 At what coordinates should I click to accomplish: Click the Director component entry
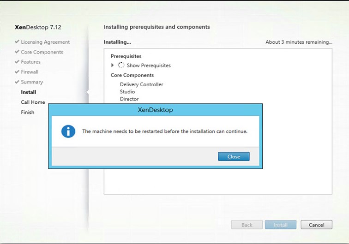pos(129,99)
